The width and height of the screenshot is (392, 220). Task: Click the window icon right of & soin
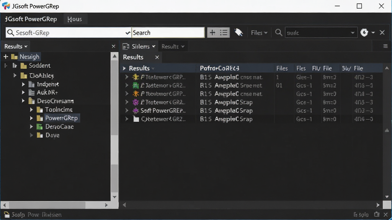pyautogui.click(x=377, y=215)
